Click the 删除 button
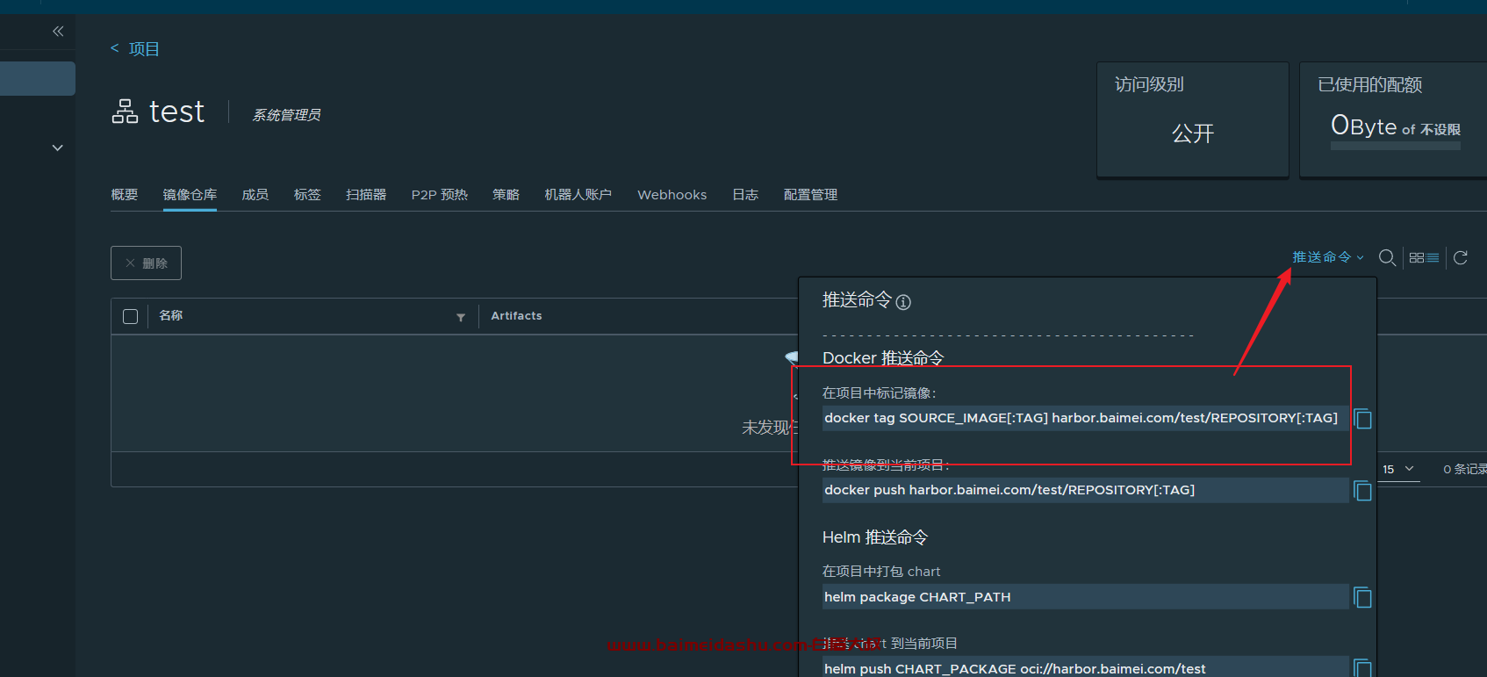Screen dimensions: 1487x677 [146, 263]
